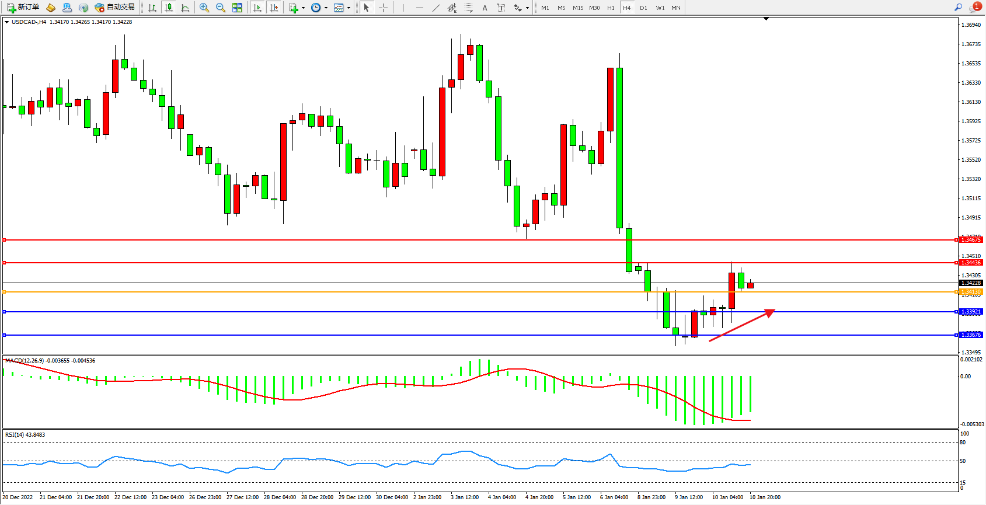The image size is (986, 505).
Task: Enable chart shift icon
Action: pos(274,8)
